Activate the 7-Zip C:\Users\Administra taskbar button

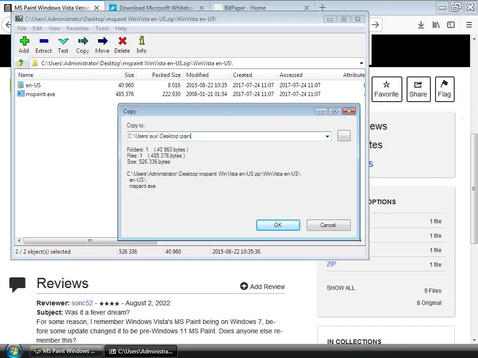(141, 351)
